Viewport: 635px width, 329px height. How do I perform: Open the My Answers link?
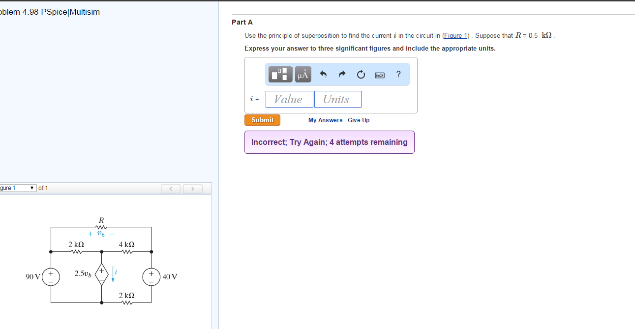(x=325, y=120)
